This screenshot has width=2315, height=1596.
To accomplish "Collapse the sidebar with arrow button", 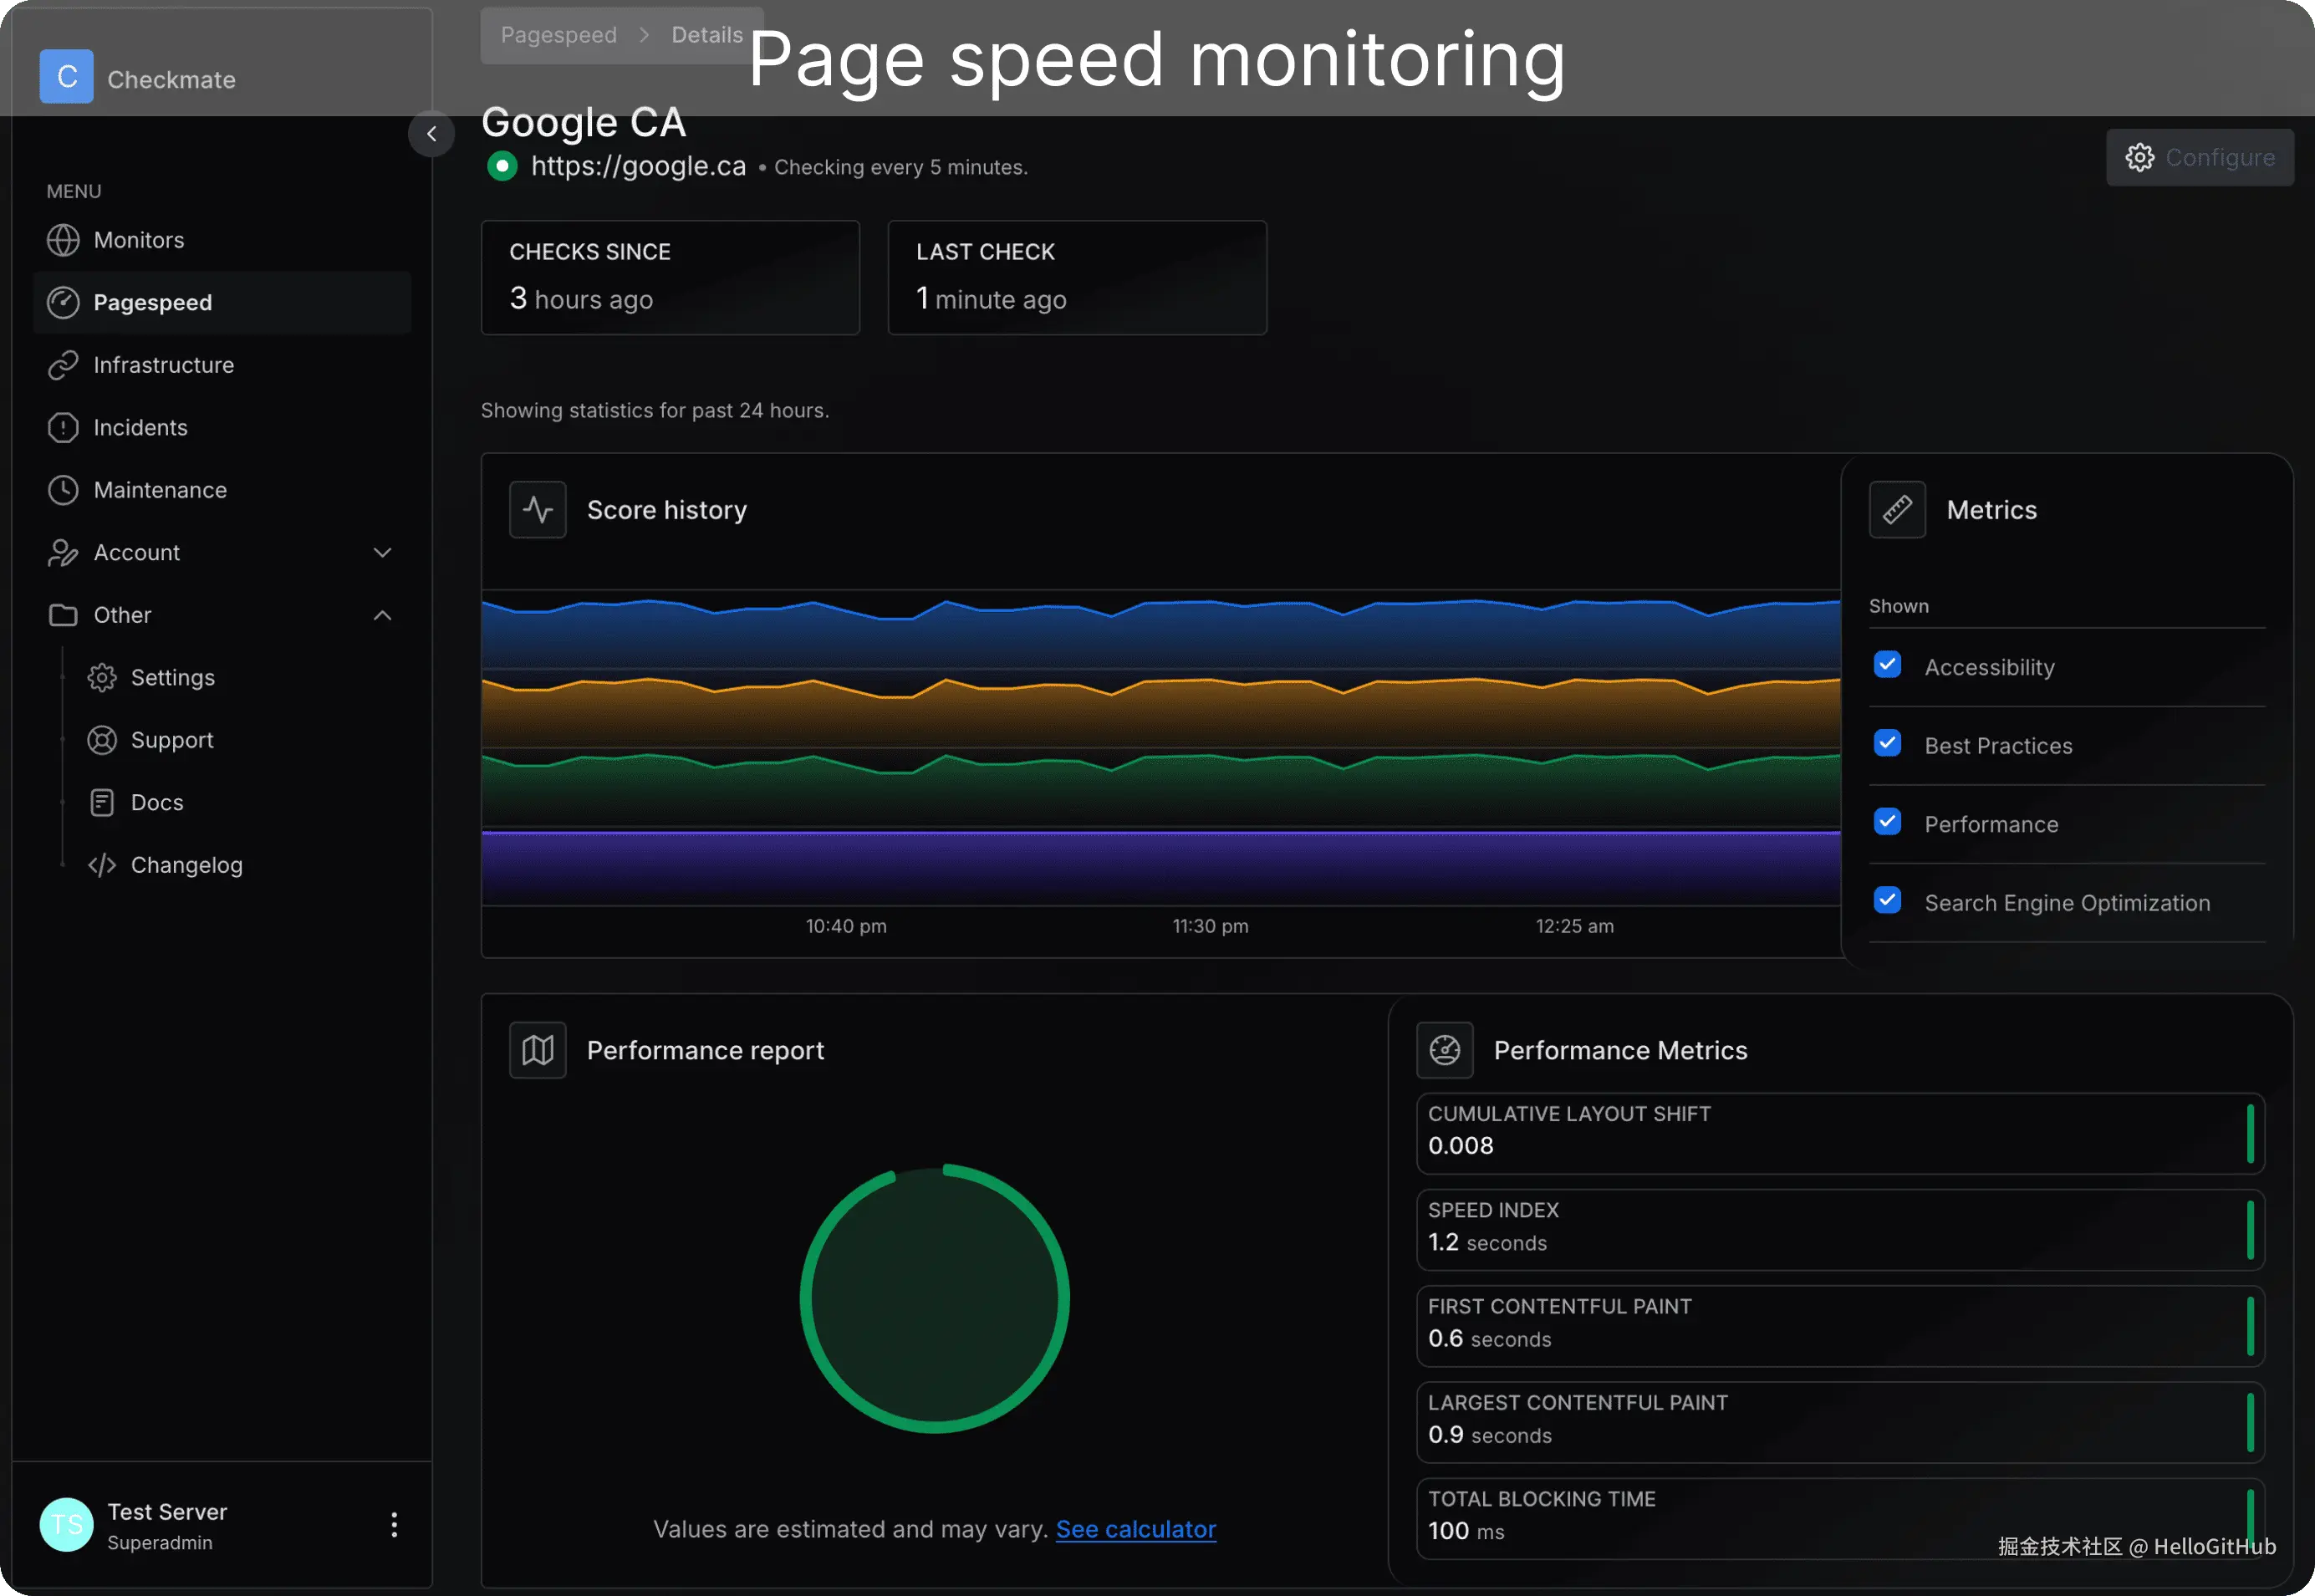I will point(431,134).
